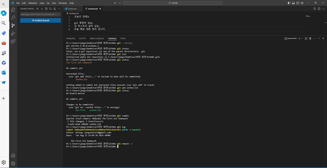Viewport: 327px width, 168px height.
Task: Open Source Control history icon
Action: (x=46, y=9)
